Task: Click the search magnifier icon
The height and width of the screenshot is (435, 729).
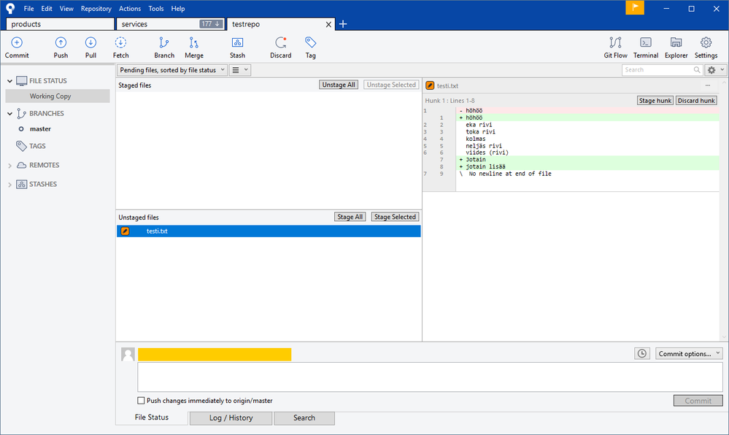Action: 697,70
